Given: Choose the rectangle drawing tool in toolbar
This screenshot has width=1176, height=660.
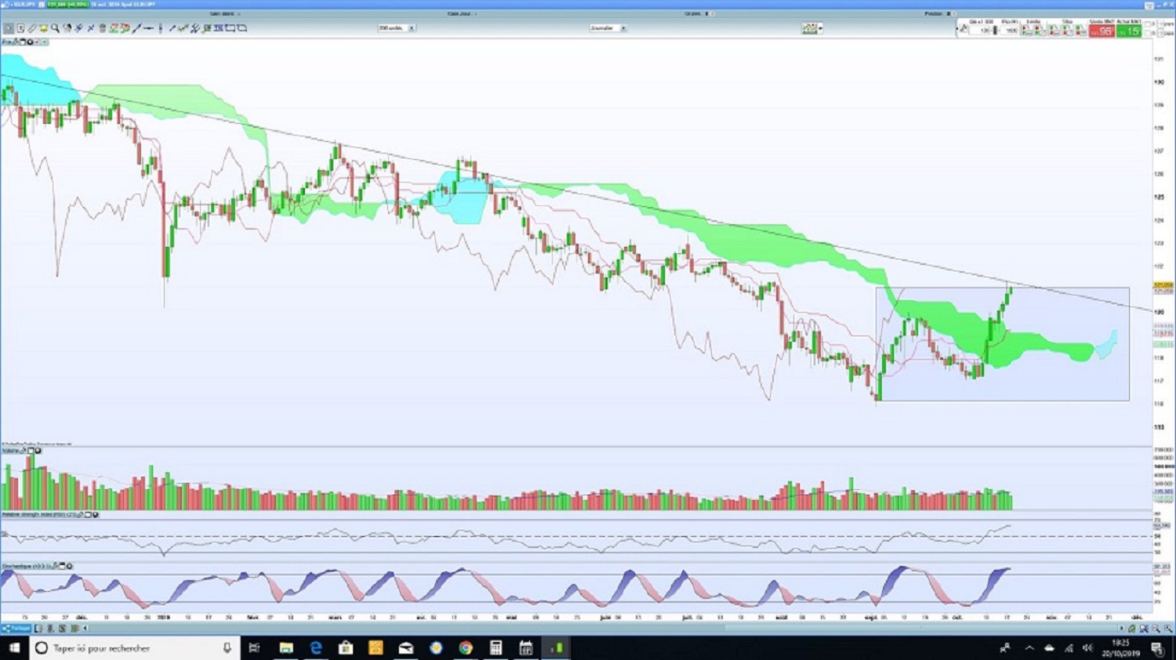Looking at the screenshot, I should coord(230,28).
